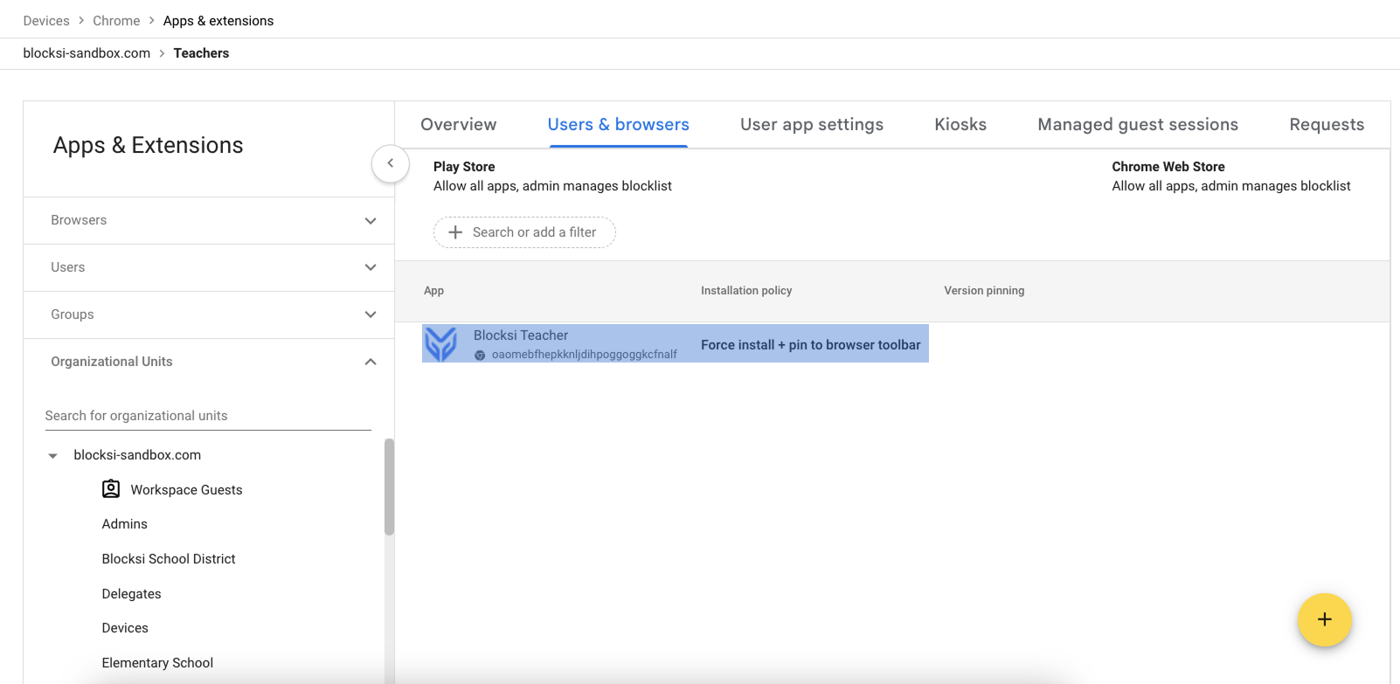Viewport: 1400px width, 684px height.
Task: Click the Blocksi Teacher app logo icon
Action: (440, 344)
